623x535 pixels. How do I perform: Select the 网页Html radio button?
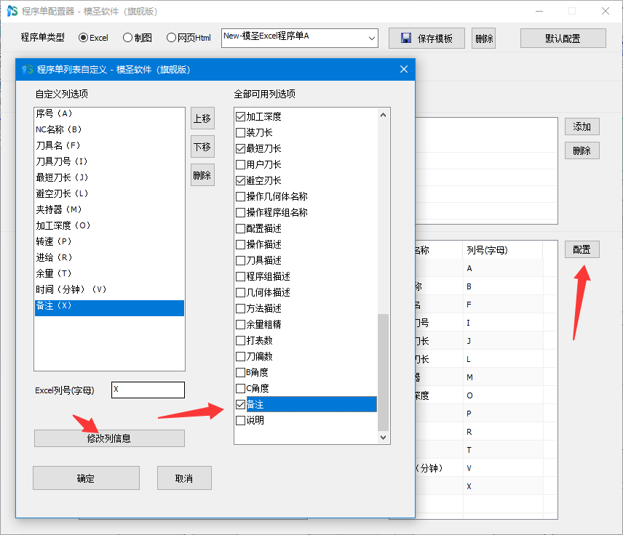pyautogui.click(x=171, y=38)
